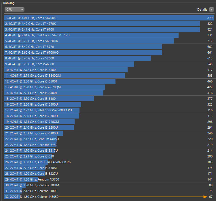The image size is (216, 201).
Task: Click the score value 67
Action: click(x=211, y=197)
